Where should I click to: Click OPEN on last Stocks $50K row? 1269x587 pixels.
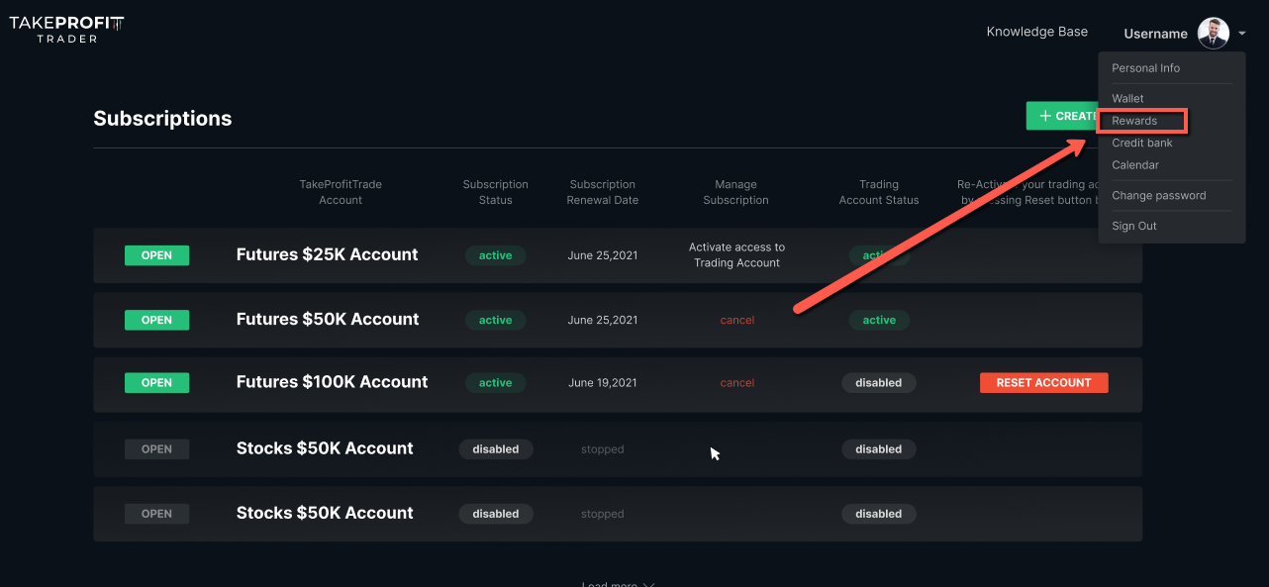(x=156, y=514)
